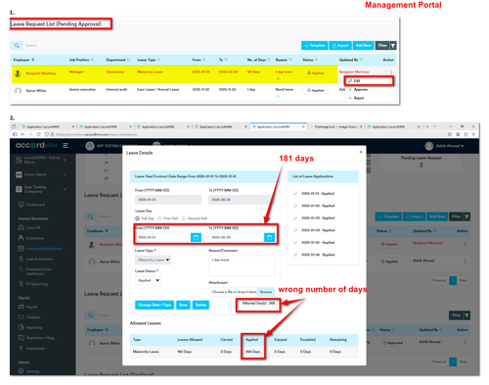Click funnel icon of the upper Filter behind dialog
The height and width of the screenshot is (385, 489).
pyautogui.click(x=467, y=217)
